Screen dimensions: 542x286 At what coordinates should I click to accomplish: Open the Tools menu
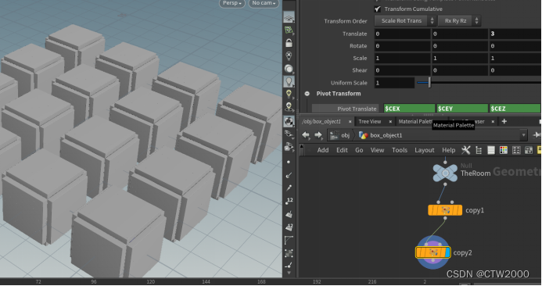click(399, 150)
